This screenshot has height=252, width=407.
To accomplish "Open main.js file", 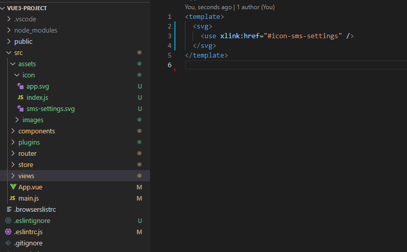I will (29, 199).
